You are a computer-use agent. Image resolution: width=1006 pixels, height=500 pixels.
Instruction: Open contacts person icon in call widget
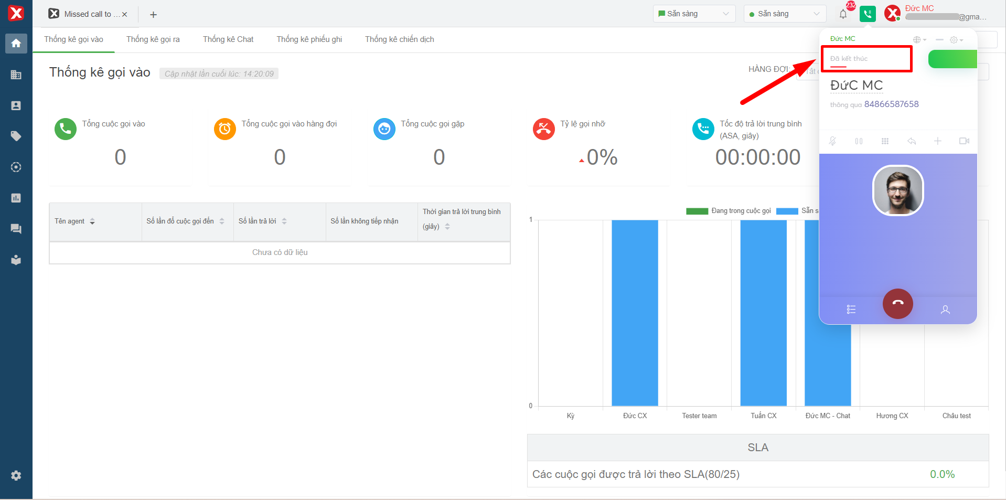pos(945,310)
